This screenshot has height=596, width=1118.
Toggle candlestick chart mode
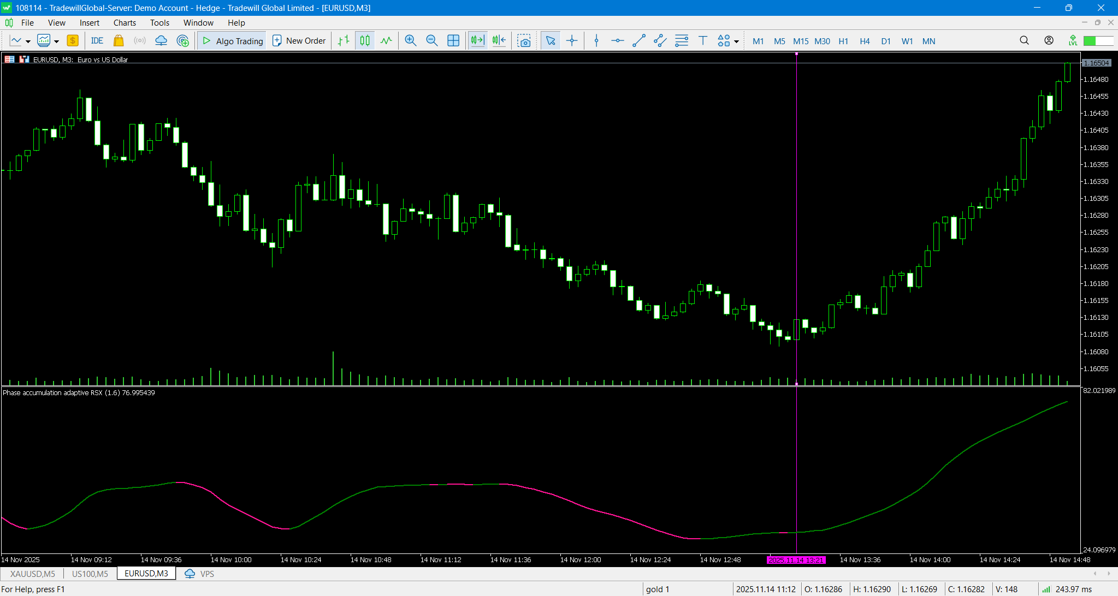(365, 41)
